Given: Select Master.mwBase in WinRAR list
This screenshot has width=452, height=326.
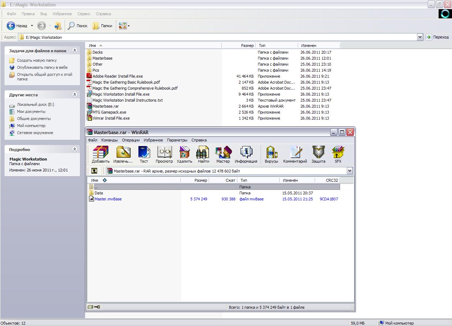Looking at the screenshot, I should coord(105,199).
